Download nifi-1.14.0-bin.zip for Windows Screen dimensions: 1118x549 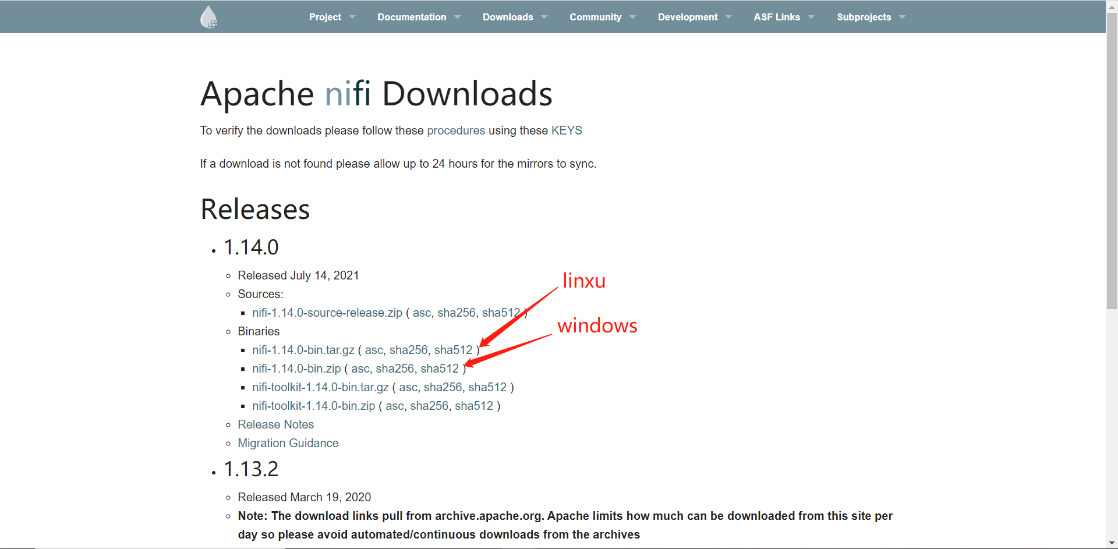296,369
